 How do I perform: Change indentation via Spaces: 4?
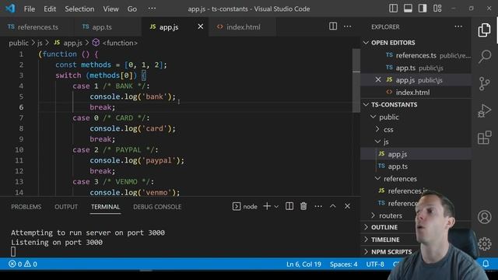(344, 264)
